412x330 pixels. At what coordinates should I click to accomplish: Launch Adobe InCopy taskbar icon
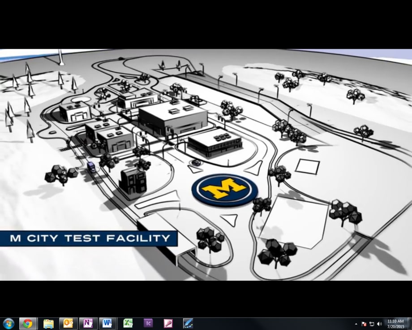pyautogui.click(x=148, y=323)
